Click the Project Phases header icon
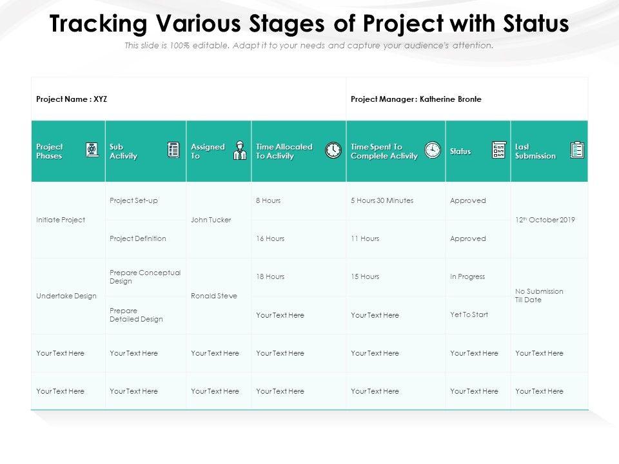Viewport: 619px width, 464px height. 92,150
